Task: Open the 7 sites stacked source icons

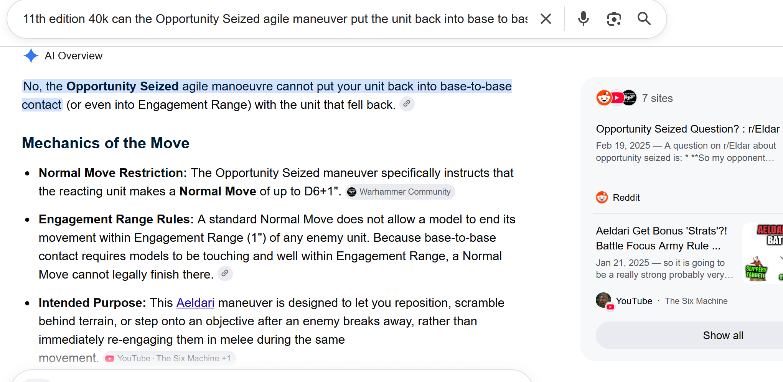Action: click(616, 98)
